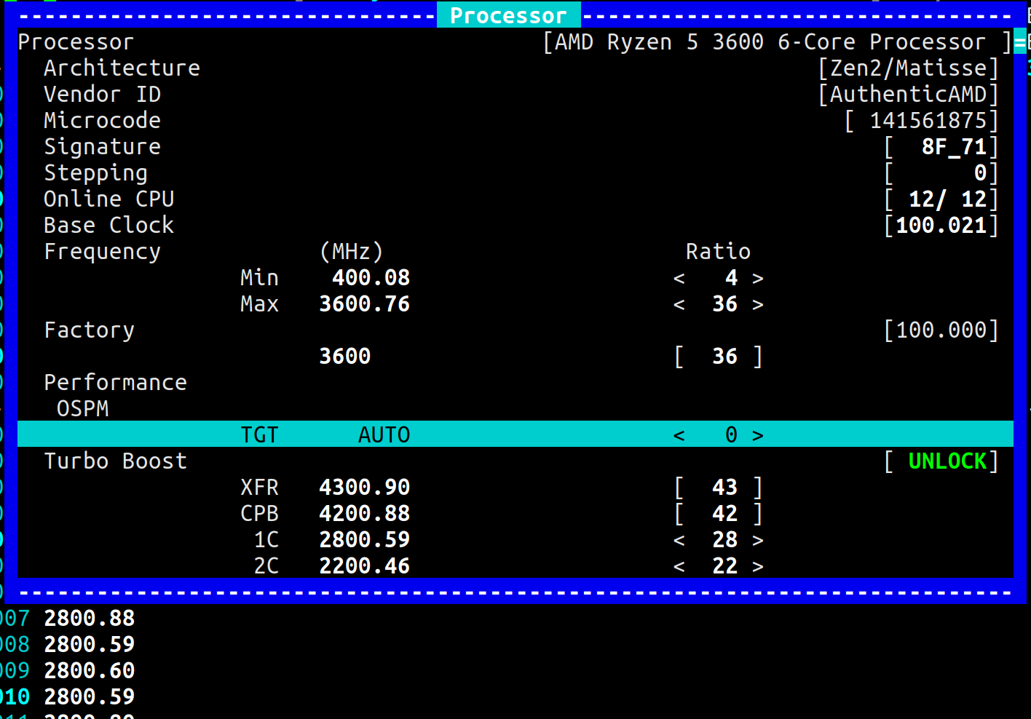Click the XFR ratio 43 in brackets

coord(719,488)
